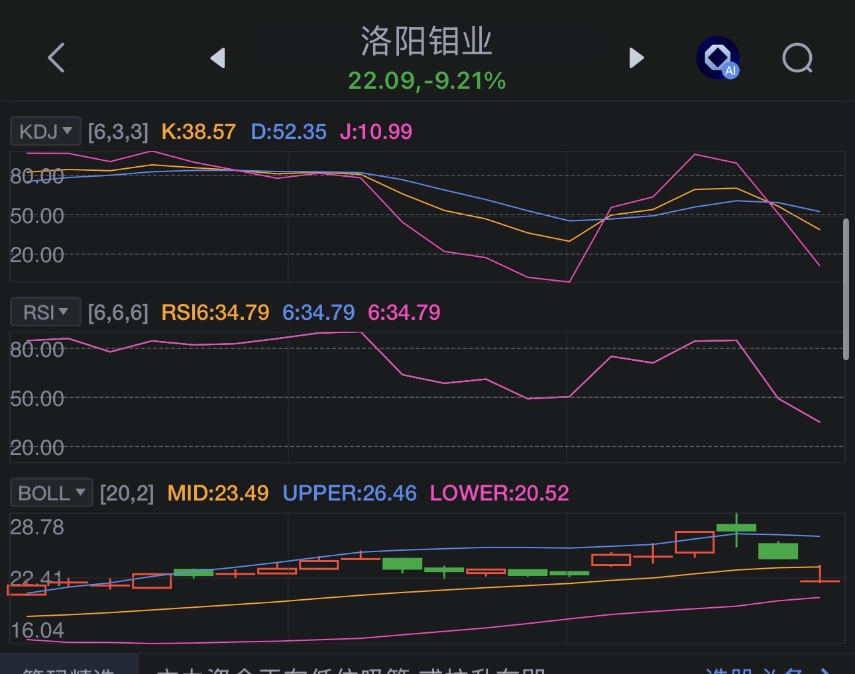Go to next stock with right triangle

[636, 58]
